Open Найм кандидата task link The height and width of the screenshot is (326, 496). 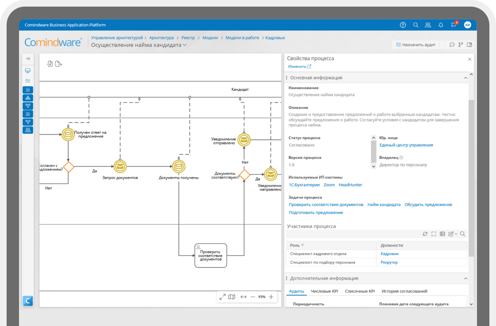pos(384,205)
